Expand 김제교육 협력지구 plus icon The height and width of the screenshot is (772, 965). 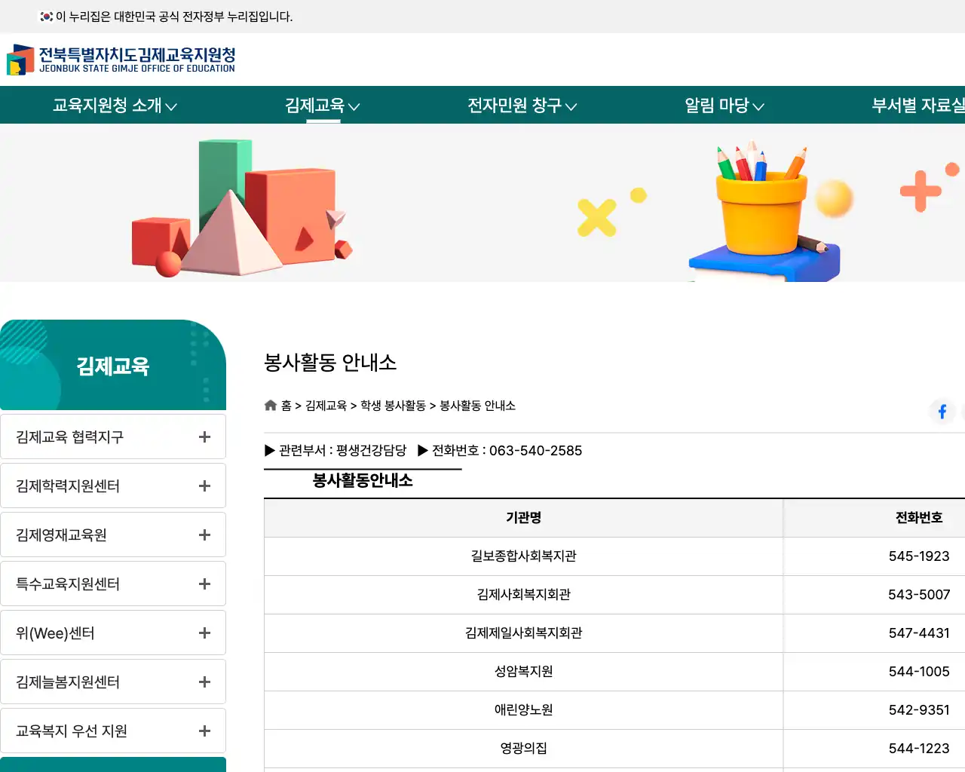(x=204, y=437)
